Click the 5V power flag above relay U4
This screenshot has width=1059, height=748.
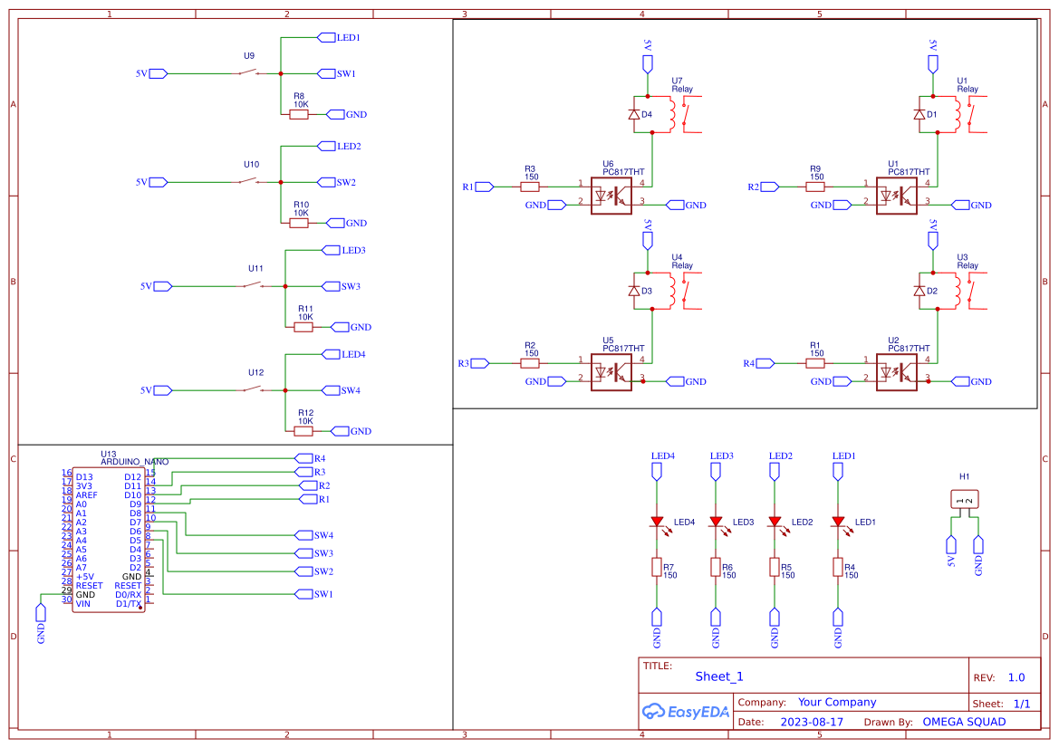tap(647, 238)
